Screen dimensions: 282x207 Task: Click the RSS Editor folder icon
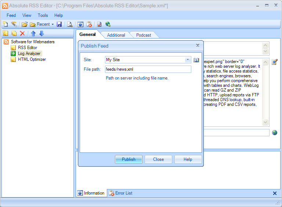[13, 48]
